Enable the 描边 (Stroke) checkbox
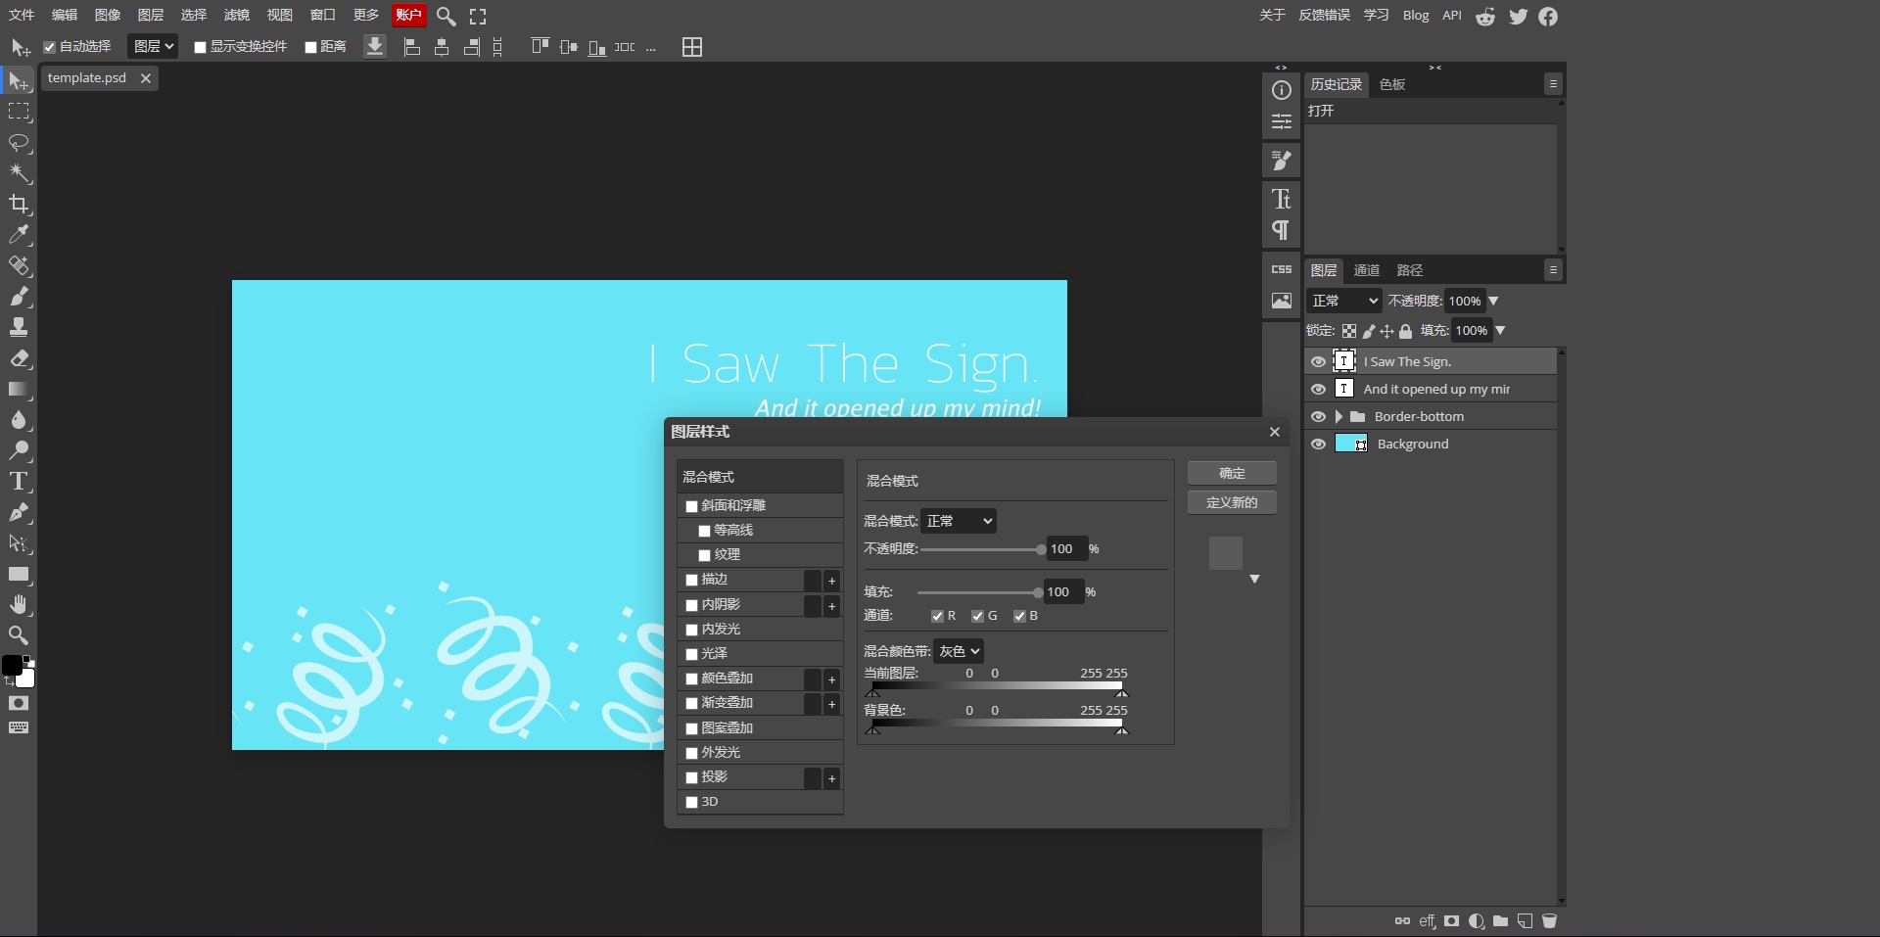Screen dimensions: 1880x937 pyautogui.click(x=691, y=581)
